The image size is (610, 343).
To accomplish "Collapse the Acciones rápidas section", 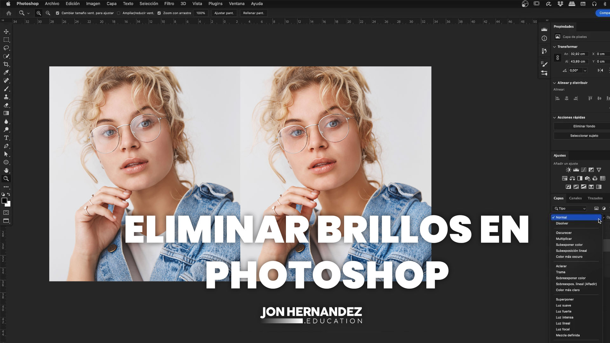I will coord(554,118).
